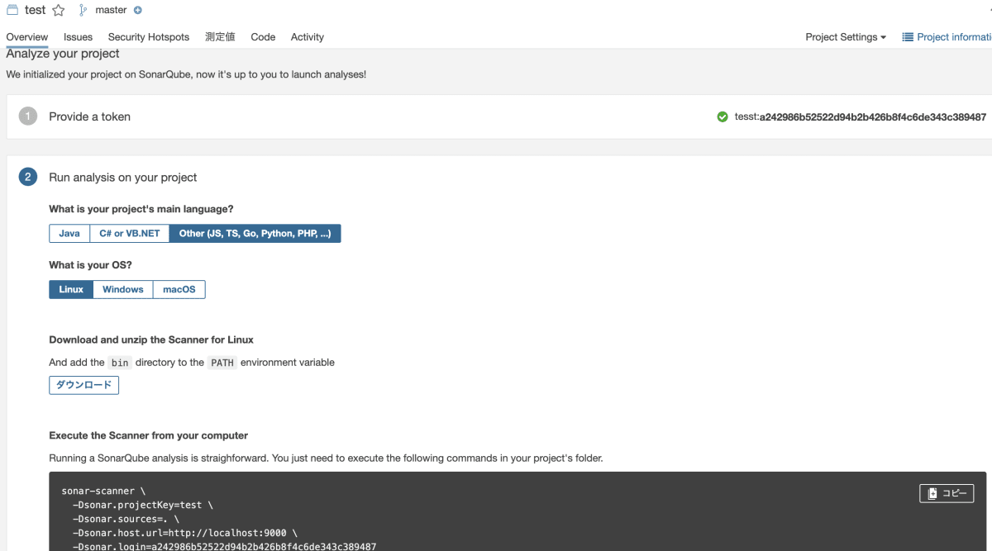Click the star favorite icon beside test

[59, 11]
